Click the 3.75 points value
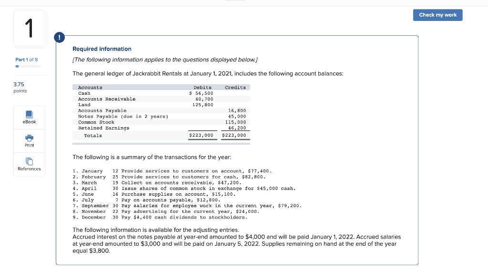488x270 pixels. tap(19, 84)
